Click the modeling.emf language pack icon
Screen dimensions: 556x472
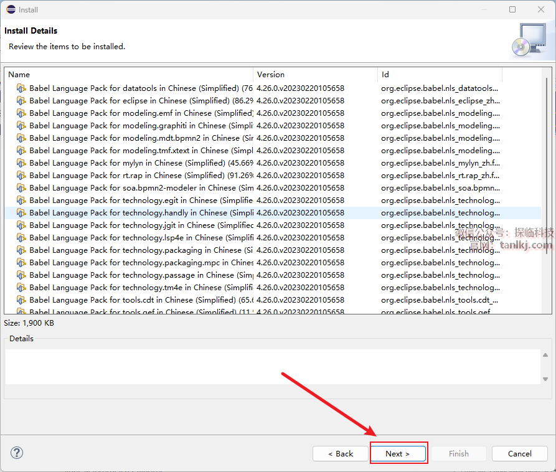[21, 113]
